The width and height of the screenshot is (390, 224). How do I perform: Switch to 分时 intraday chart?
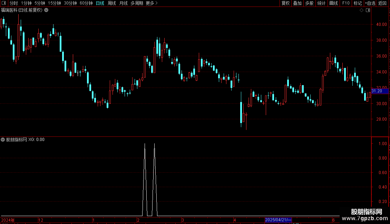point(14,3)
